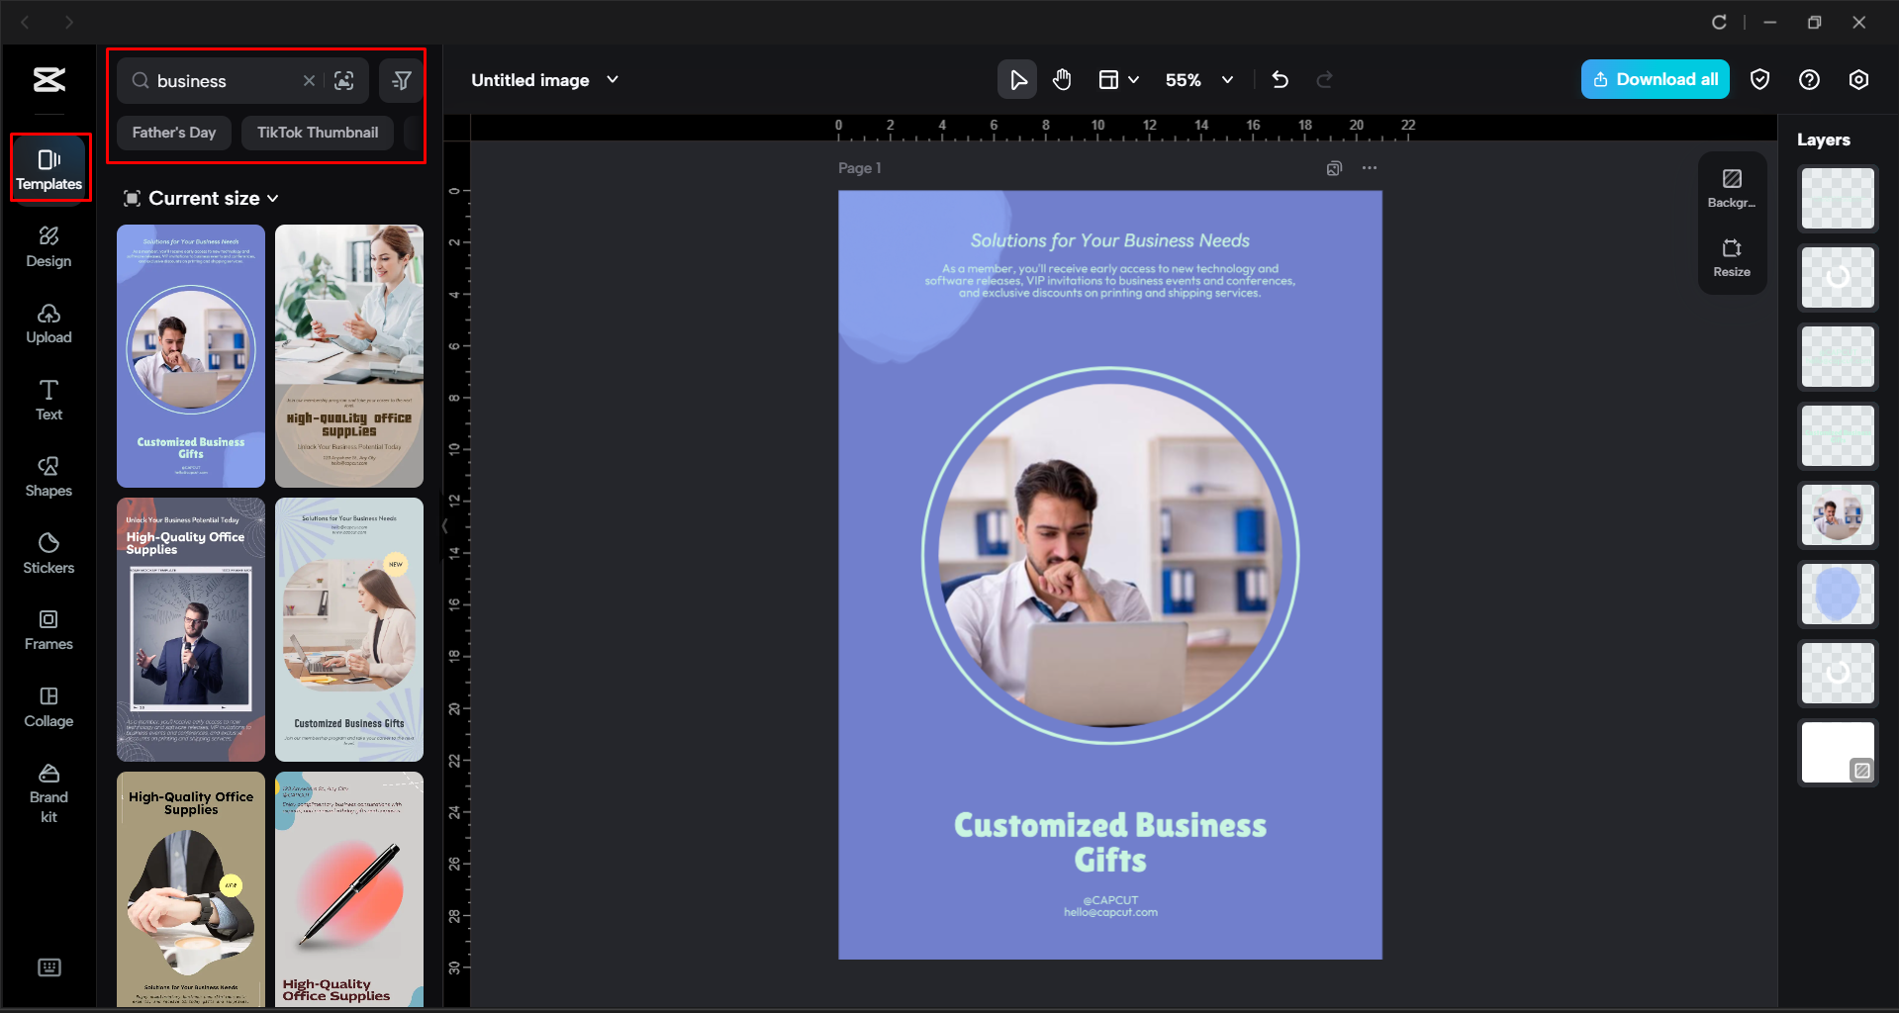The height and width of the screenshot is (1013, 1899).
Task: Expand the Current size dropdown
Action: 202,199
